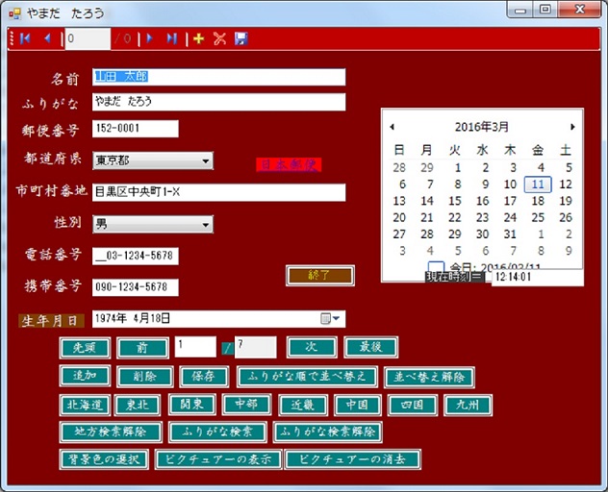Image resolution: width=608 pixels, height=492 pixels.
Task: Click the previous record arrow in toolbar
Action: (46, 38)
